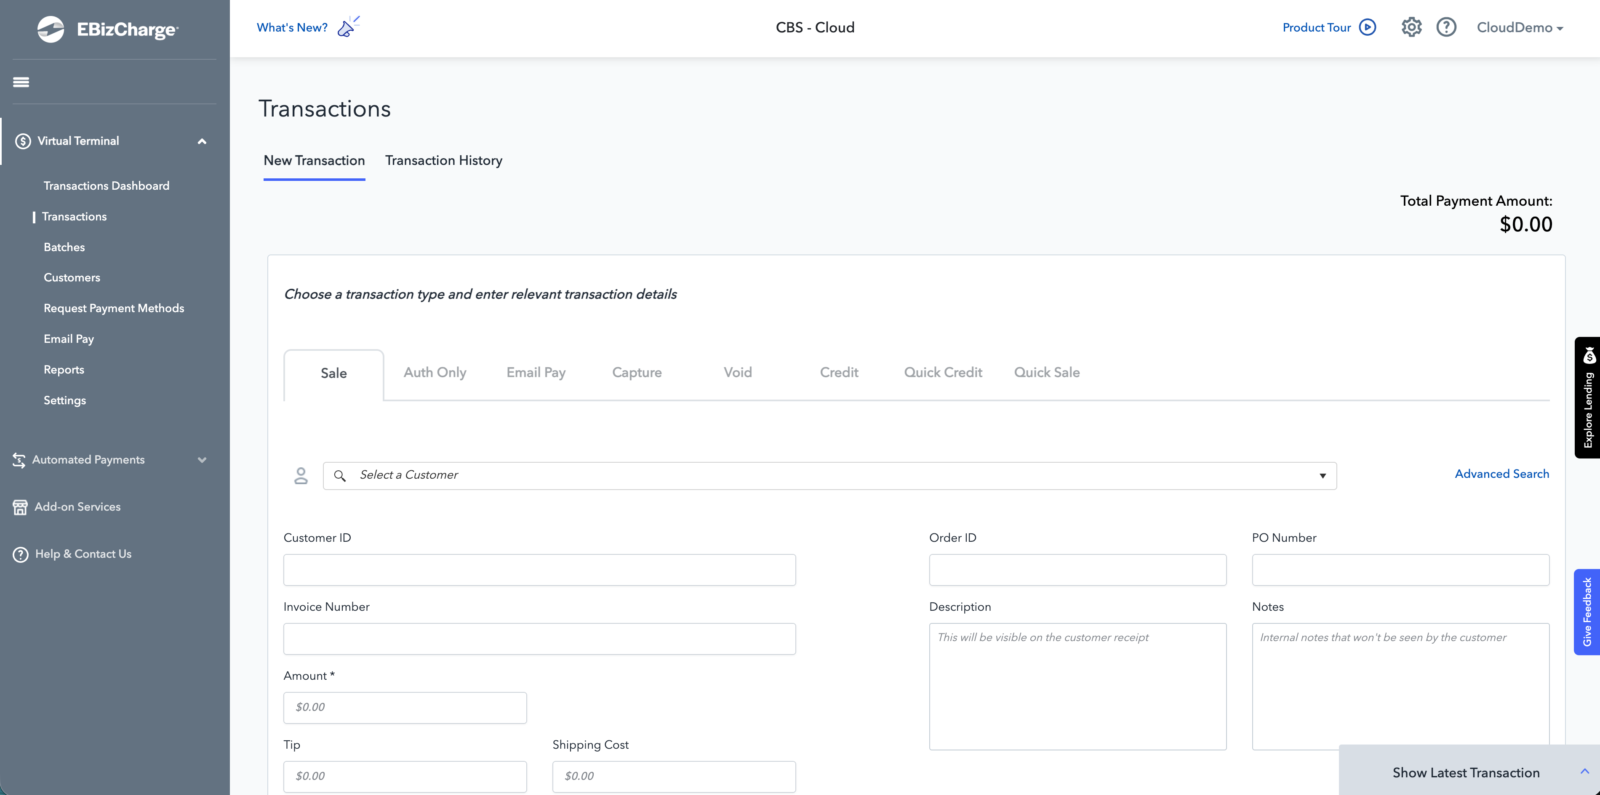The image size is (1600, 795).
Task: Open Help & Contact Us in the sidebar
Action: pyautogui.click(x=83, y=554)
